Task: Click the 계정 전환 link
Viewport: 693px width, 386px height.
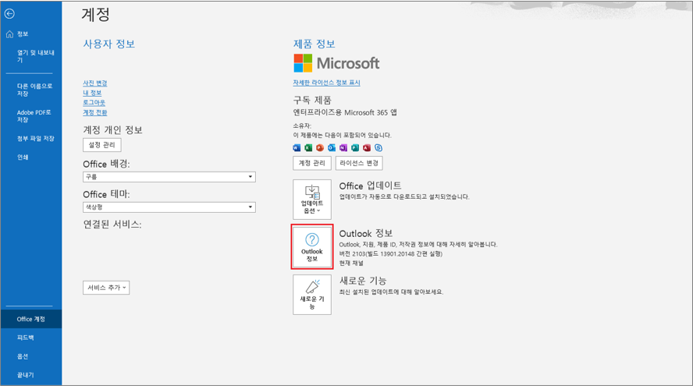Action: 95,112
